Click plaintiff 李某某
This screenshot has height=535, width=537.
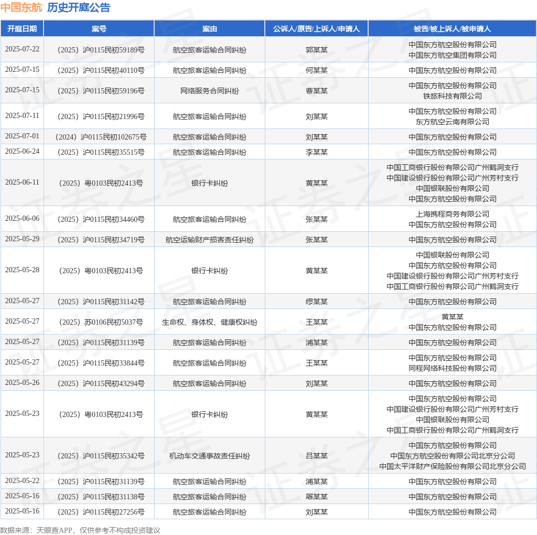click(316, 153)
